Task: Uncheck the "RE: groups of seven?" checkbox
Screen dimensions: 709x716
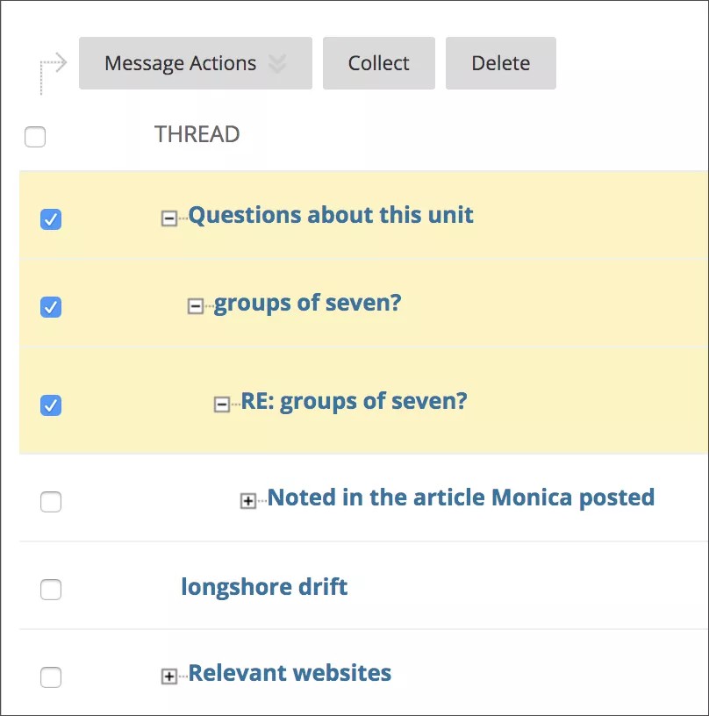Action: pyautogui.click(x=51, y=405)
